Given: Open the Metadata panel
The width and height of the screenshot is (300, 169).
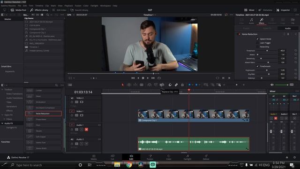Looking at the screenshot, I should 265,10.
